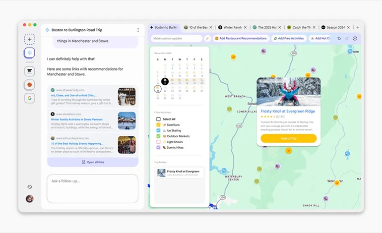Screen dimensions: 382x233
Task: Switch to the Season 2024 tab
Action: click(335, 28)
